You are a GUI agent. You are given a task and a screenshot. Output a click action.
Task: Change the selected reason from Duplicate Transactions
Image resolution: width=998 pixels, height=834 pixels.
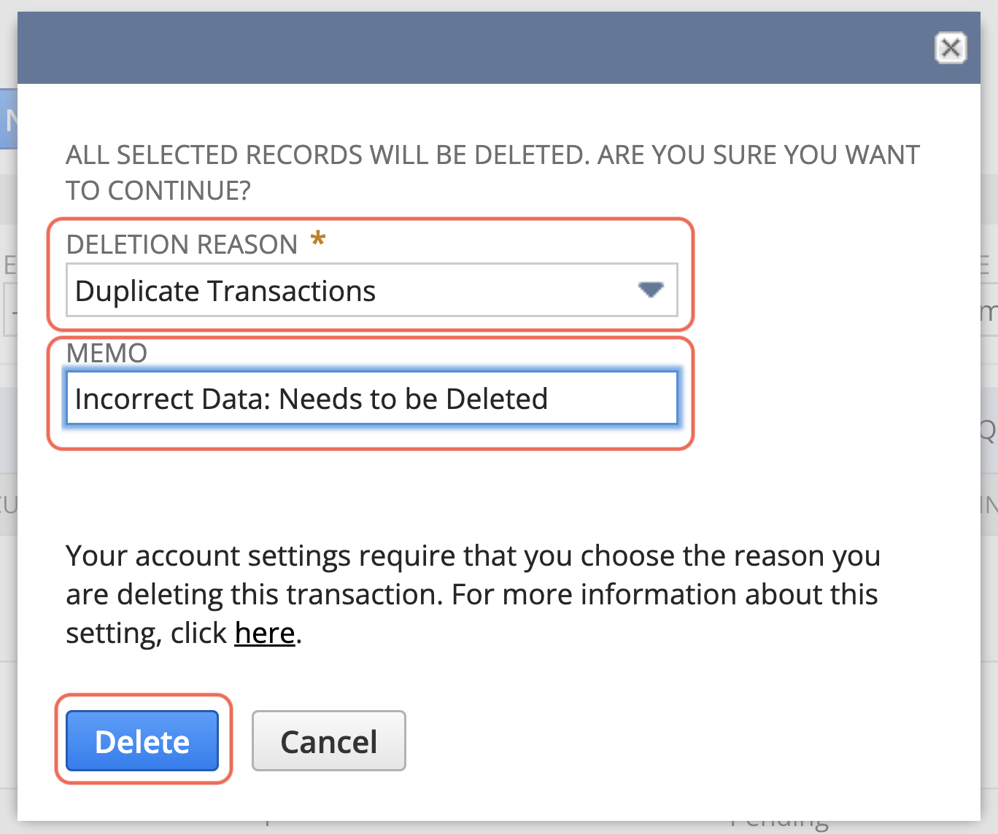[x=372, y=290]
